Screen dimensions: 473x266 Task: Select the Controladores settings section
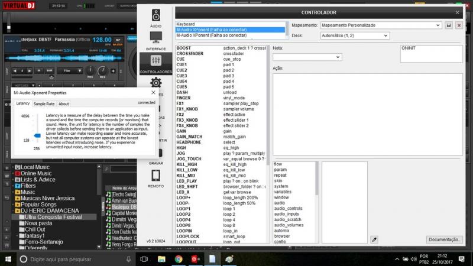pos(155,64)
